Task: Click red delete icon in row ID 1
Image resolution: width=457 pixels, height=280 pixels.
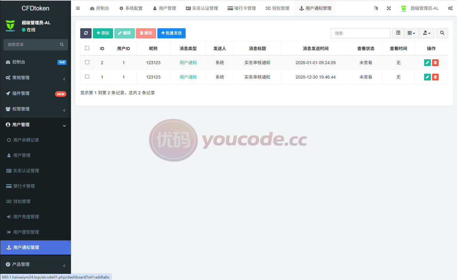Action: coord(435,77)
